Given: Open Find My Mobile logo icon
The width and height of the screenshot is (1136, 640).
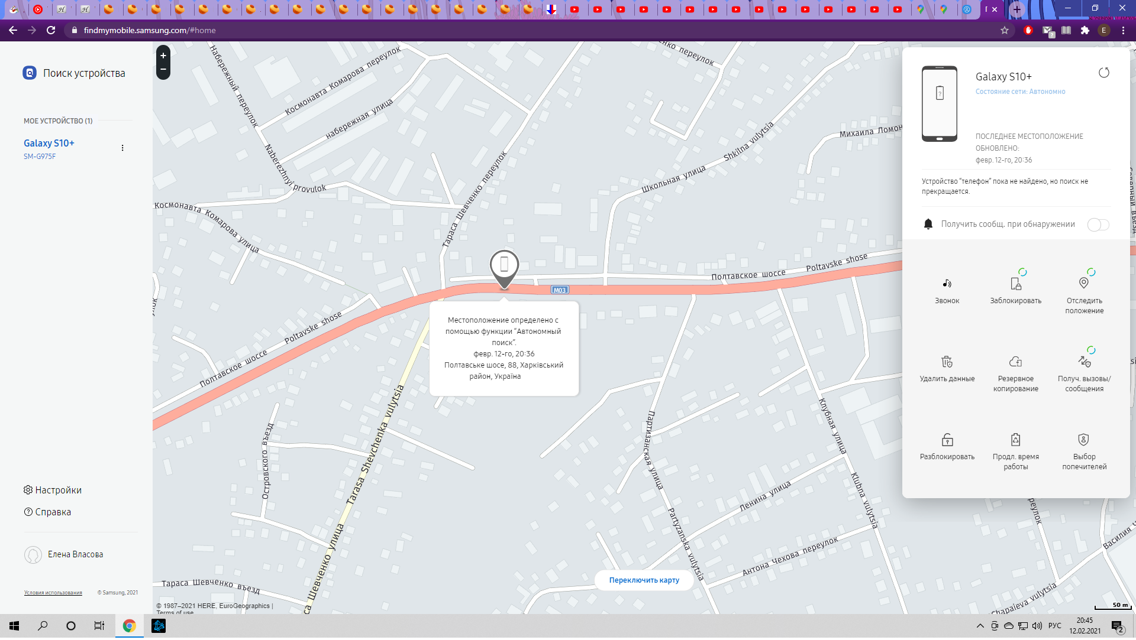Looking at the screenshot, I should coord(30,73).
